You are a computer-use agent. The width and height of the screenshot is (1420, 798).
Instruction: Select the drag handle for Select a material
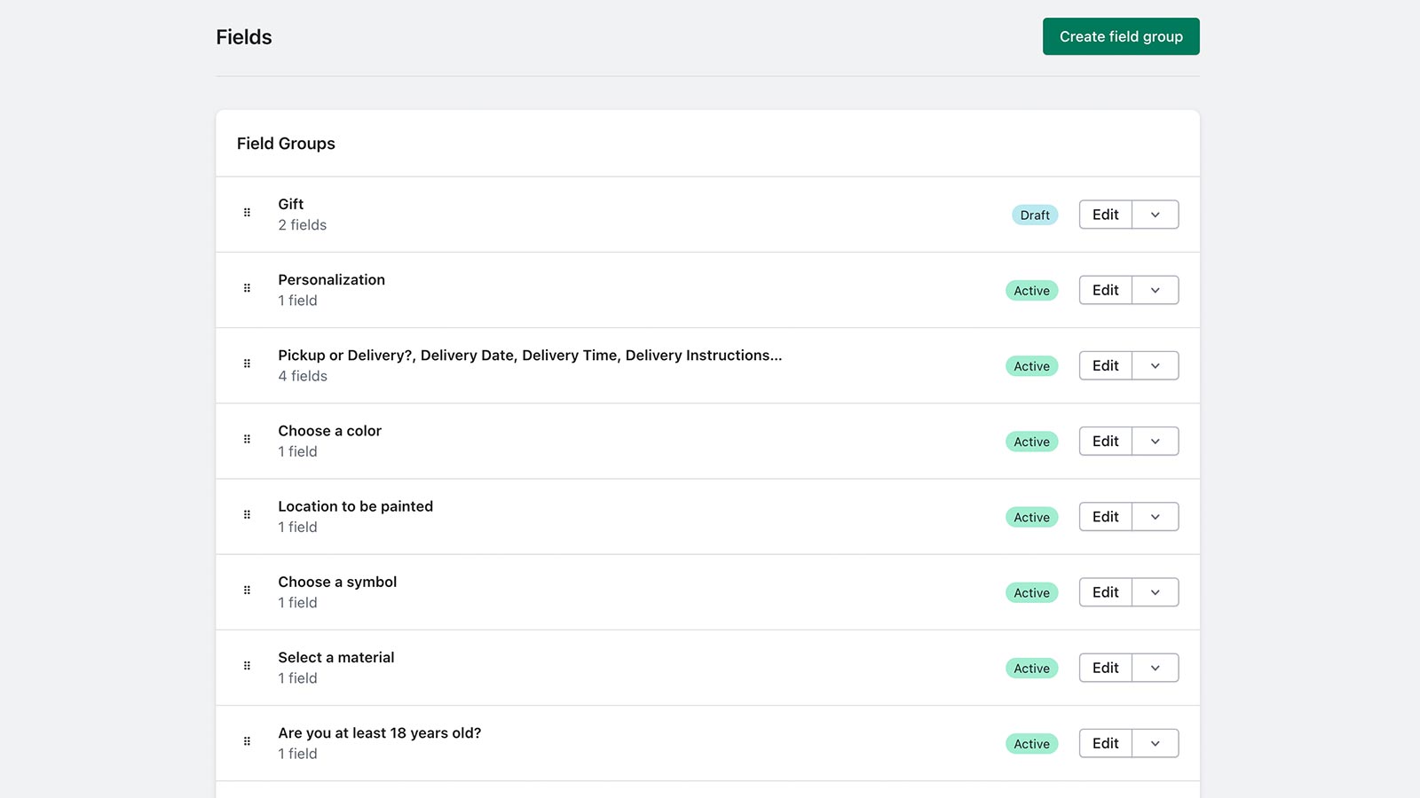click(246, 666)
